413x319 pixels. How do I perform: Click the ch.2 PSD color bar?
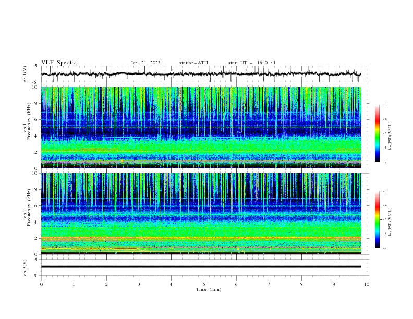[377, 219]
